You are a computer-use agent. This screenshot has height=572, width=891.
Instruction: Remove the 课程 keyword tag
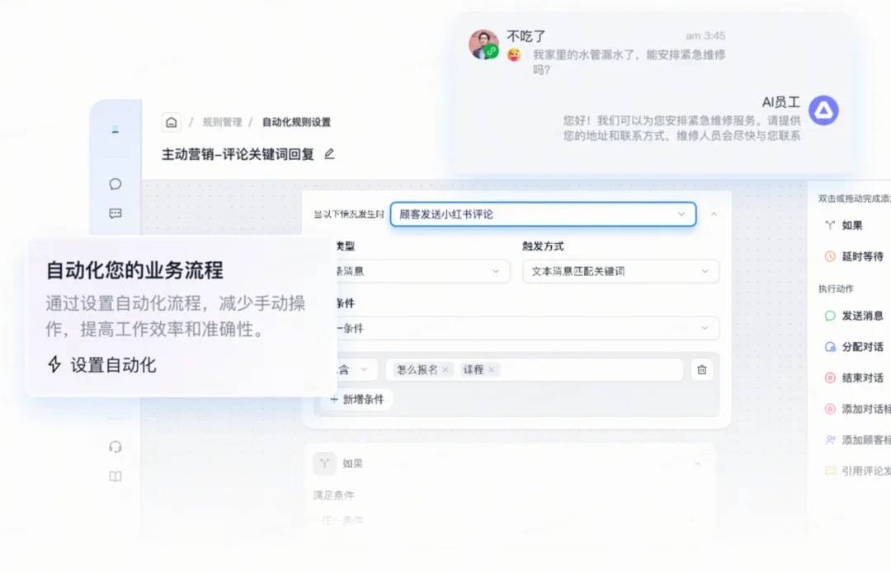pos(492,370)
